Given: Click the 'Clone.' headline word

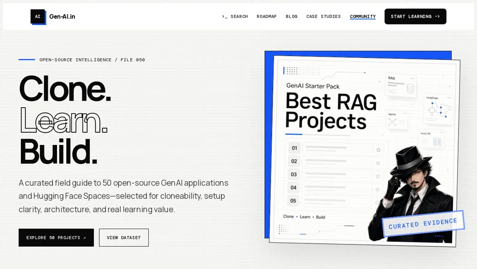Looking at the screenshot, I should pyautogui.click(x=65, y=89).
